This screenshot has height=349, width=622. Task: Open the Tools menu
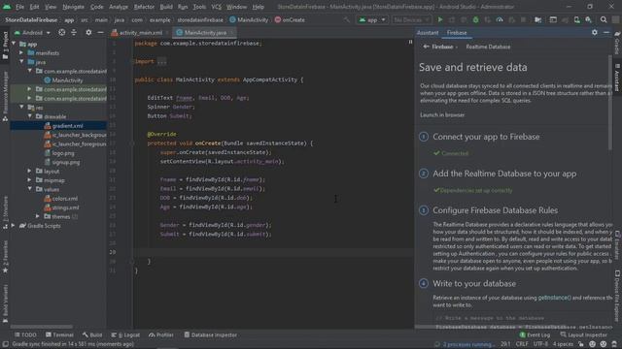(199, 7)
